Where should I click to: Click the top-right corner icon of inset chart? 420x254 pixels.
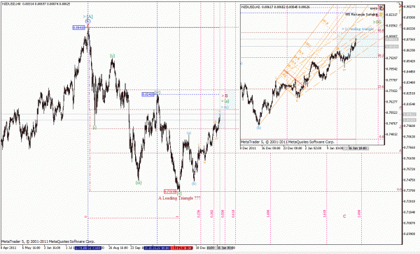coord(381,8)
